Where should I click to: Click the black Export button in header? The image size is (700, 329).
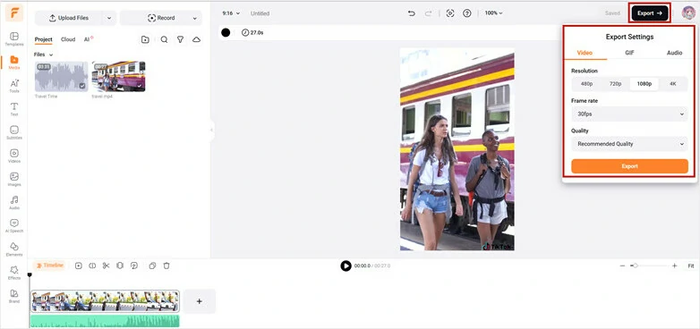point(650,13)
